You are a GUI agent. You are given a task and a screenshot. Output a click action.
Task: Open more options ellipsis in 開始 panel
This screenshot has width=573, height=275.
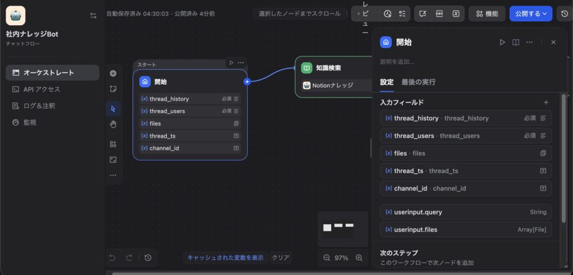pos(529,42)
